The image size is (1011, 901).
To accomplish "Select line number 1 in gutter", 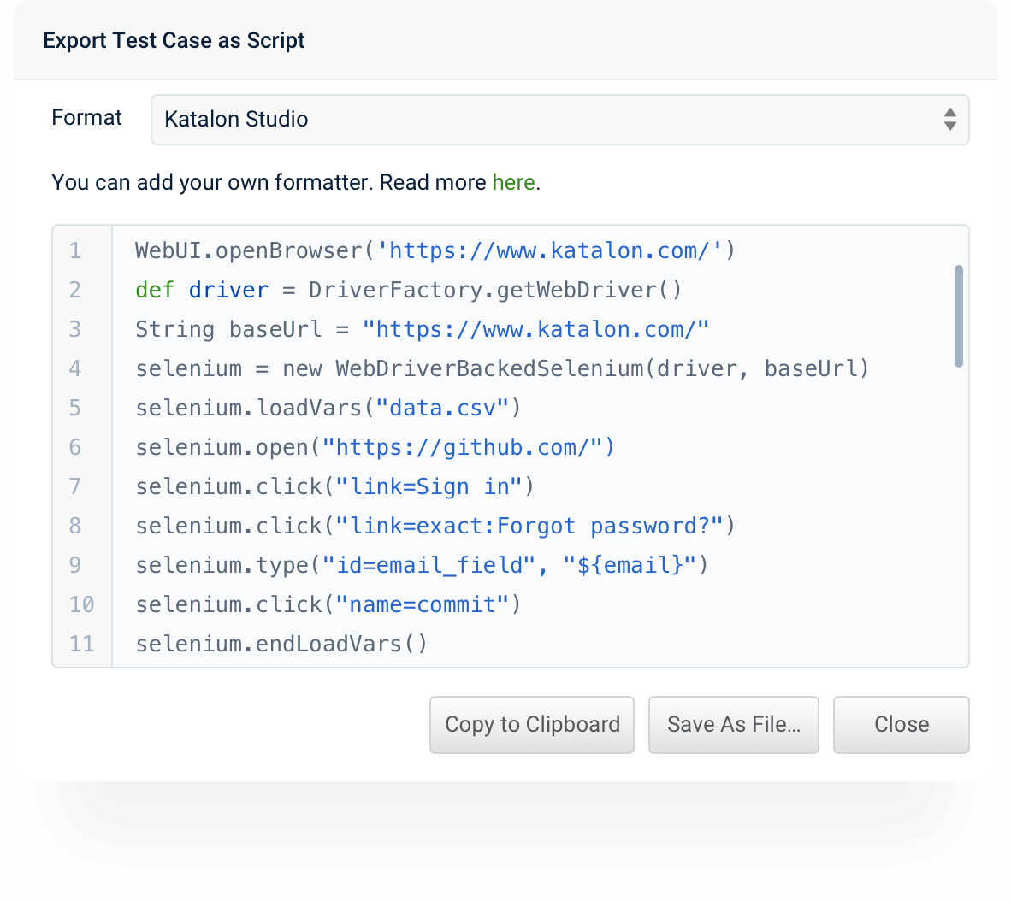I will click(75, 250).
